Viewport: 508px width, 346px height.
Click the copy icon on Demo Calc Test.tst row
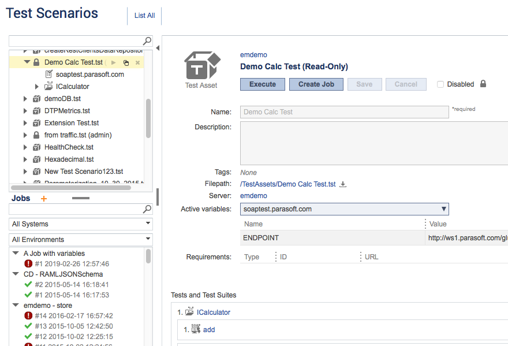point(126,62)
